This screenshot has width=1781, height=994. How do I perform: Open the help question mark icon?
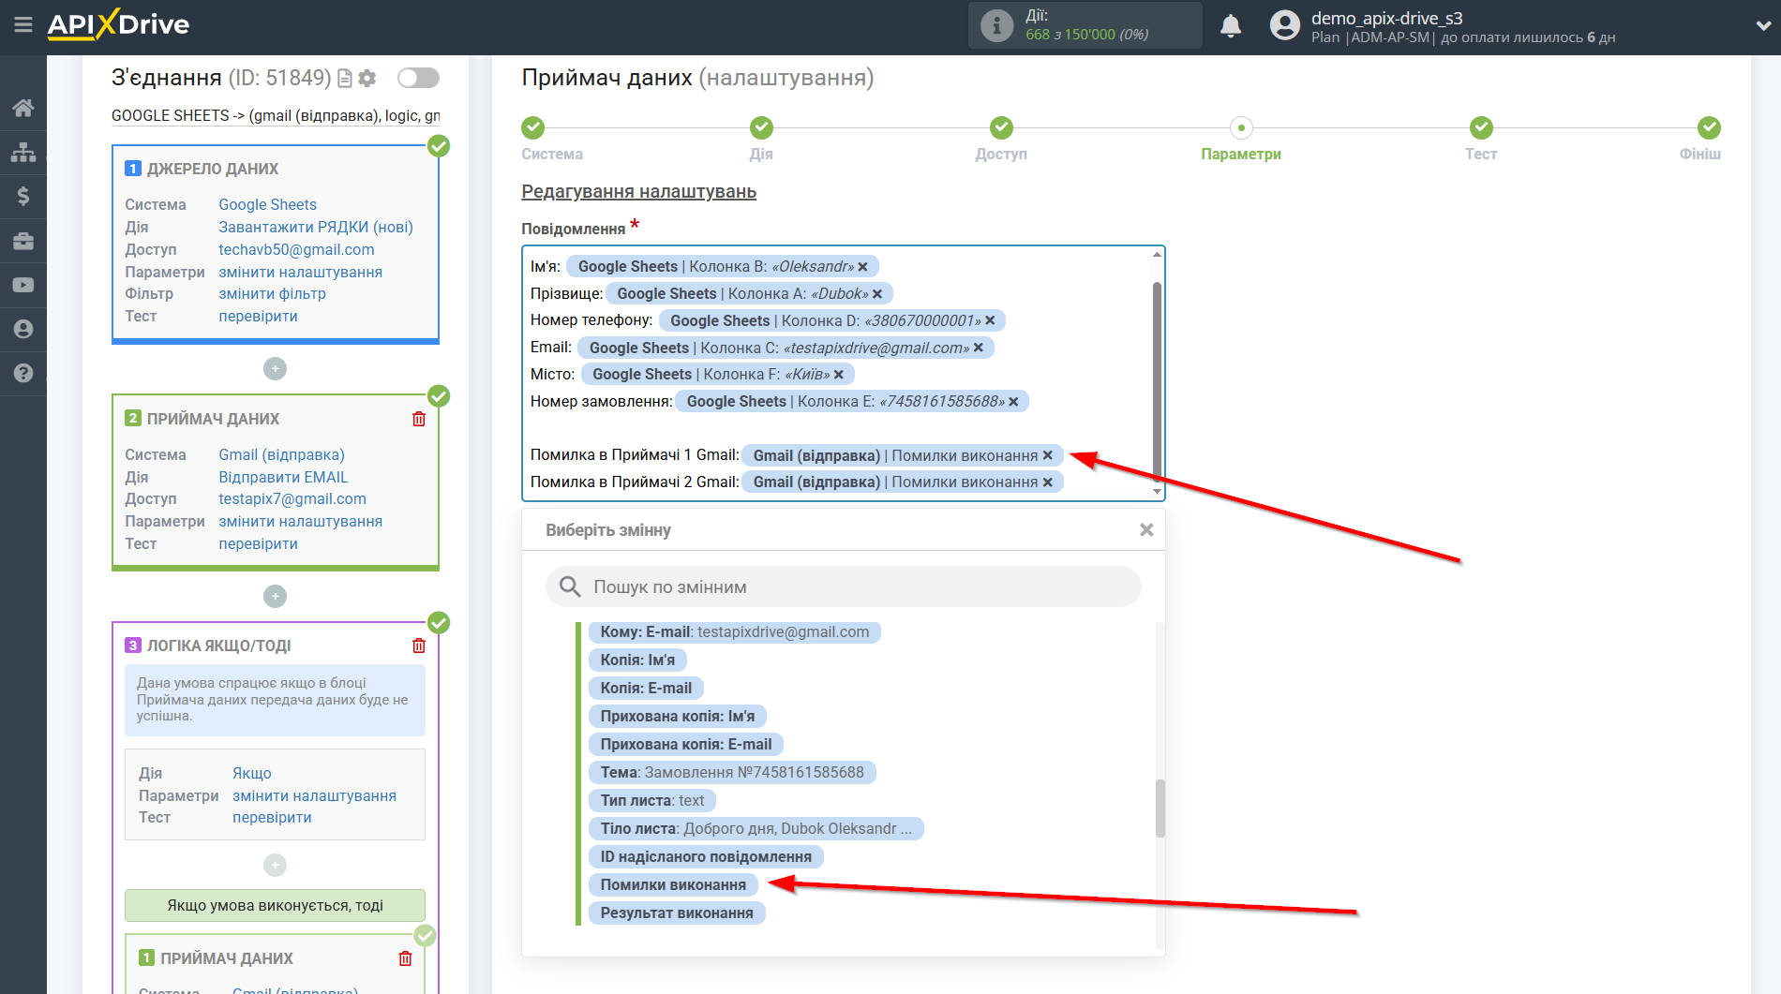tap(23, 373)
